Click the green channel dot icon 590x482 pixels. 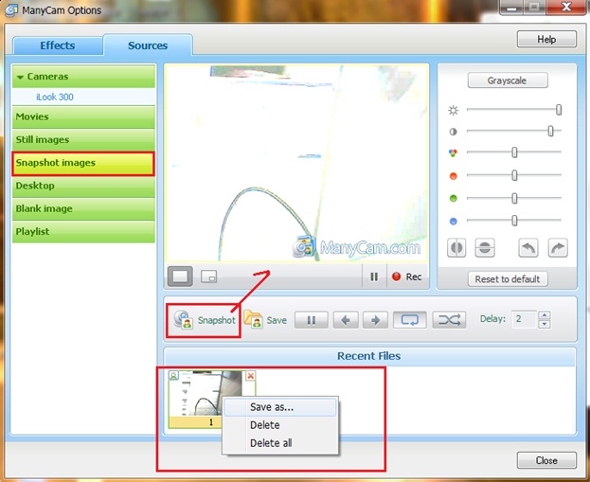coord(453,198)
